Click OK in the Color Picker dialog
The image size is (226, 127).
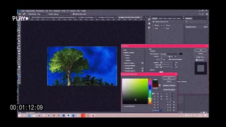(x=169, y=78)
